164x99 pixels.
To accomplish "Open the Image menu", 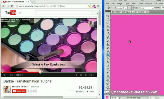I will click(x=119, y=4).
